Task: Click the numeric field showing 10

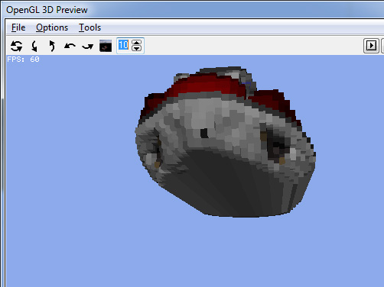Action: [124, 46]
